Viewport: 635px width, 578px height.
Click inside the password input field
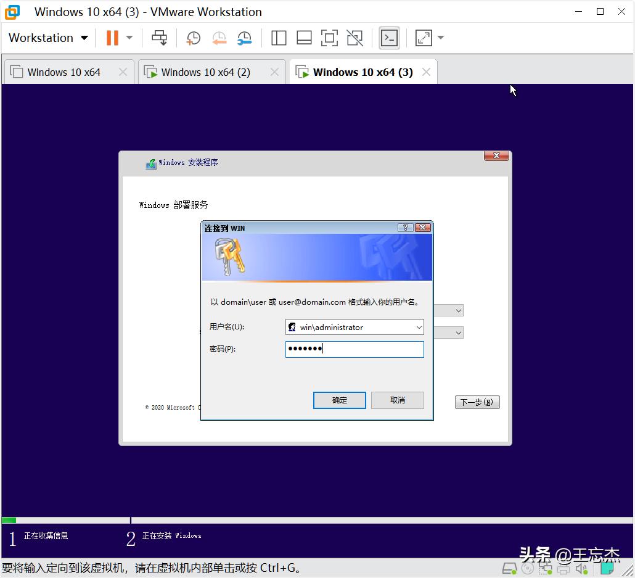tap(354, 349)
